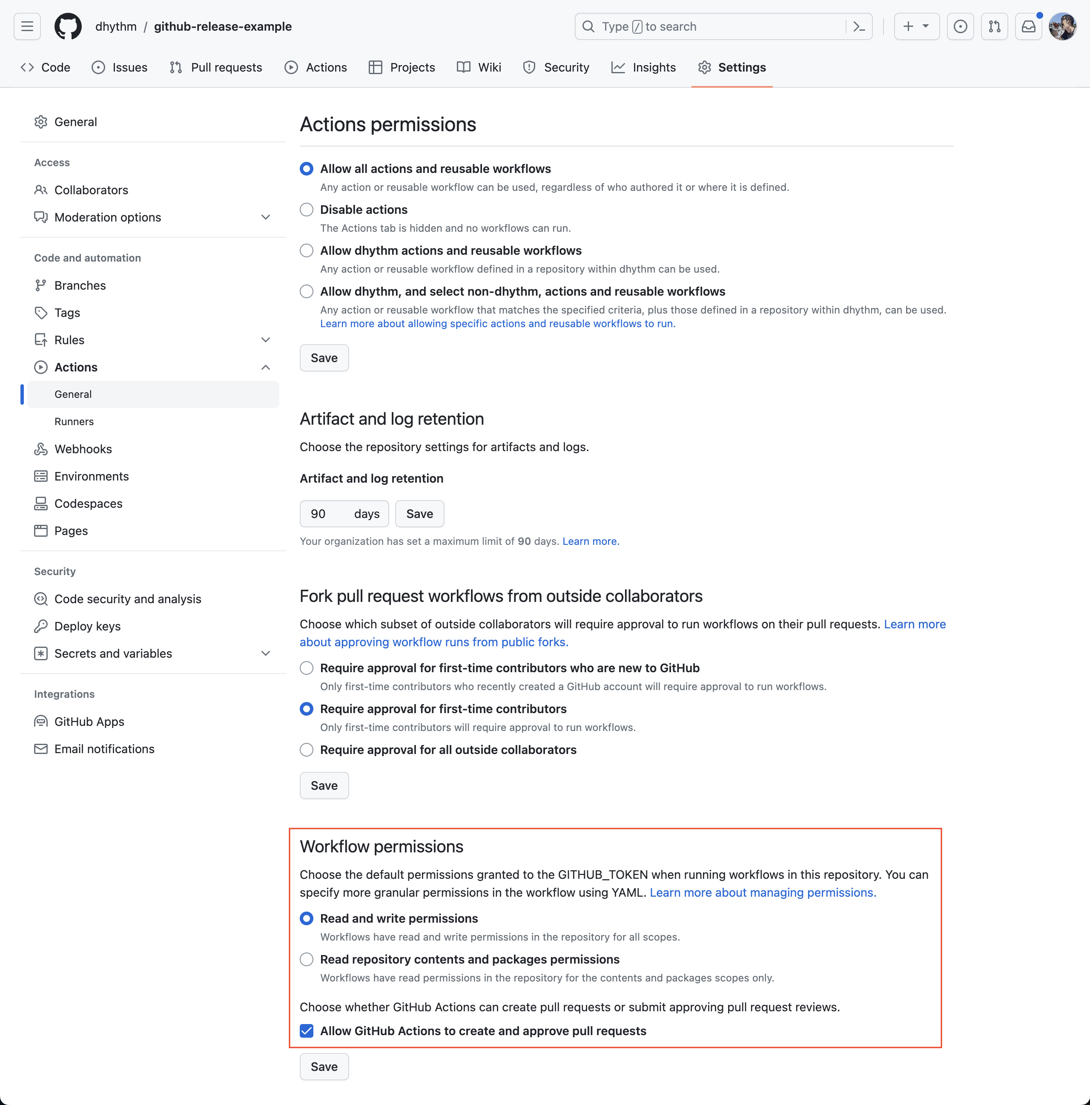Open the Actions General settings

point(73,393)
